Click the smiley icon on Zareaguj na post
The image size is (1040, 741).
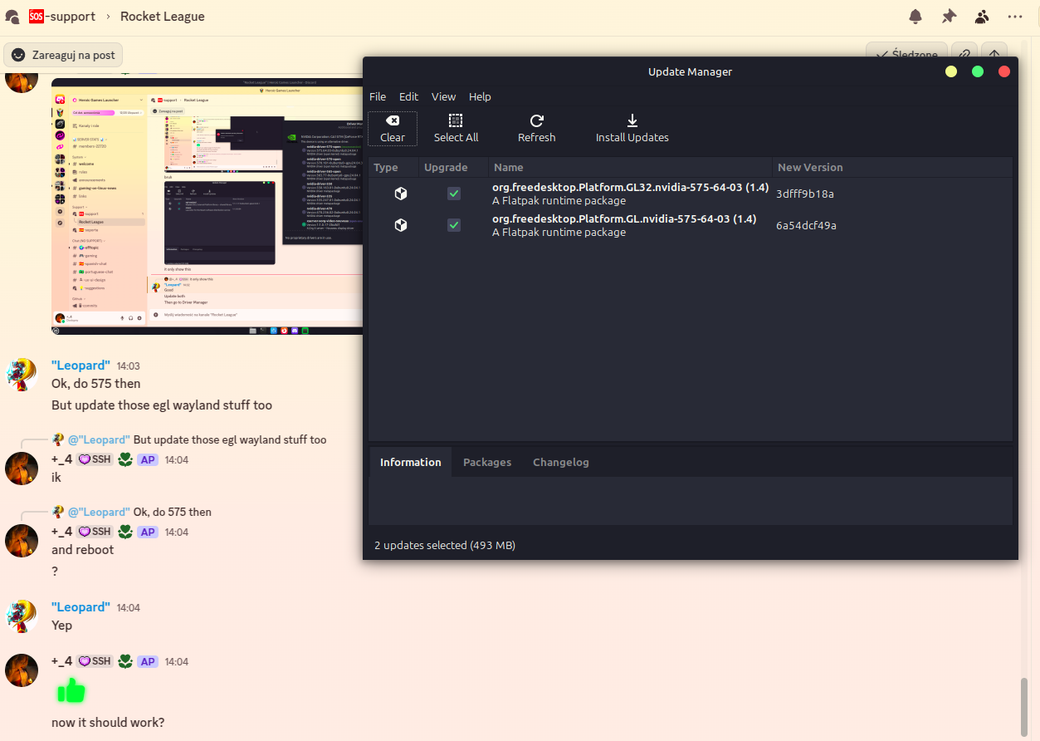tap(18, 55)
